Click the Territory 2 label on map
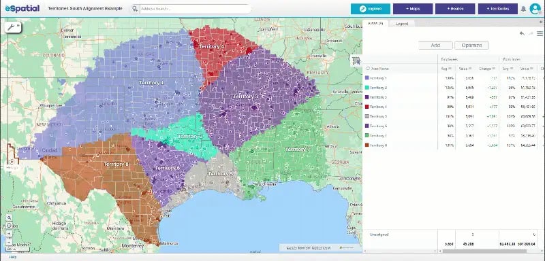 pos(190,136)
